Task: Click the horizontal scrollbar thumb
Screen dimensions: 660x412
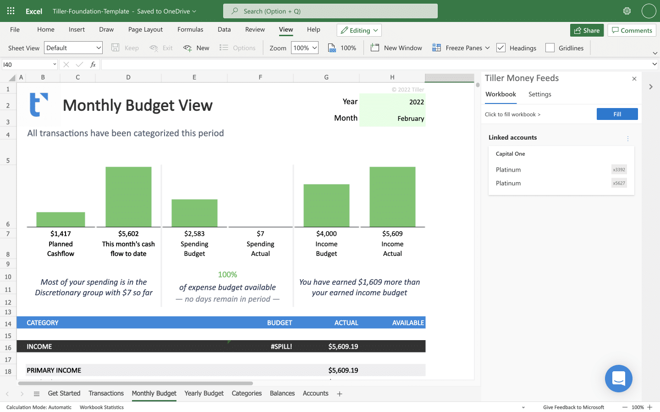Action: (136, 383)
